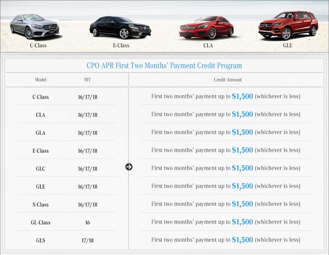Click the model year 17/18 for GLS
Viewport: 329px width, 255px height.
coord(88,240)
